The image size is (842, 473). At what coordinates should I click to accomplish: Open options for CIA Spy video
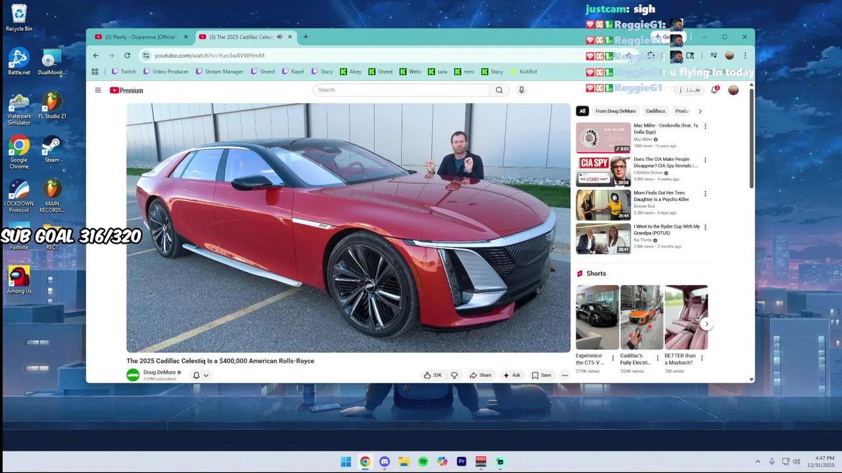(x=705, y=160)
